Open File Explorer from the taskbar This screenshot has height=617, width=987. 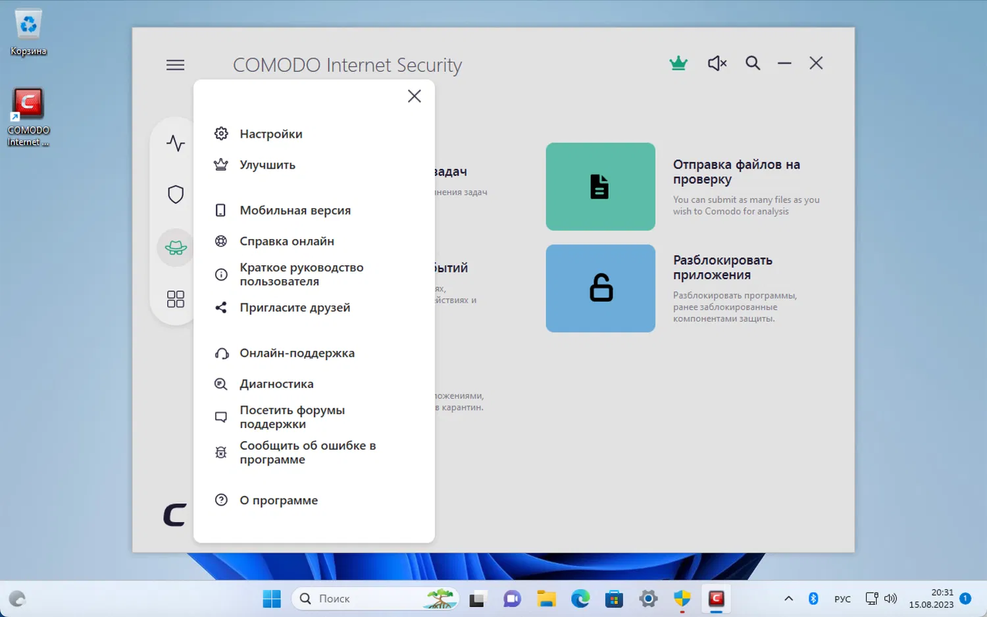[546, 599]
